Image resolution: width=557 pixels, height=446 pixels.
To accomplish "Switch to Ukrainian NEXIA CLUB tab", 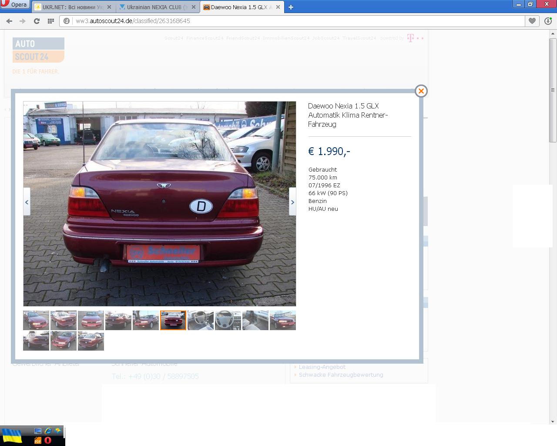I will (x=154, y=7).
